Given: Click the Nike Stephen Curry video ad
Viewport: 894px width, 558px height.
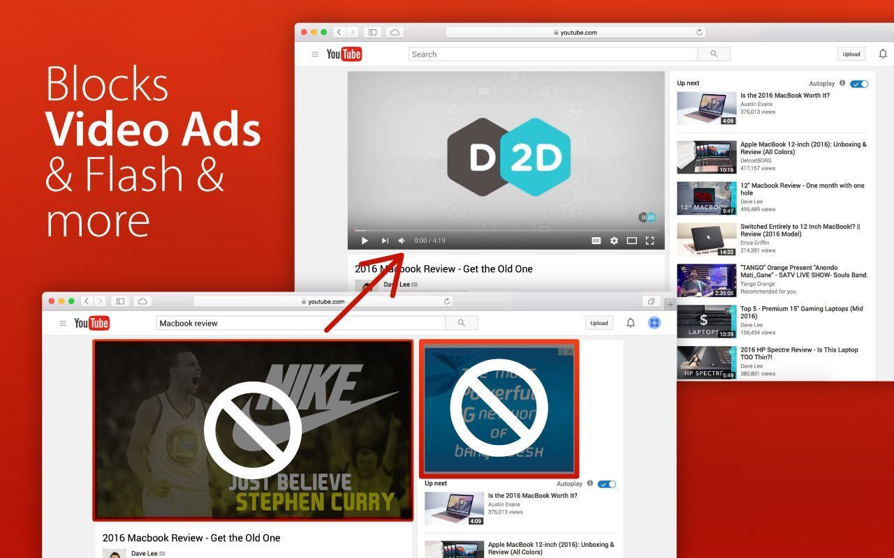Looking at the screenshot, I should pyautogui.click(x=253, y=430).
